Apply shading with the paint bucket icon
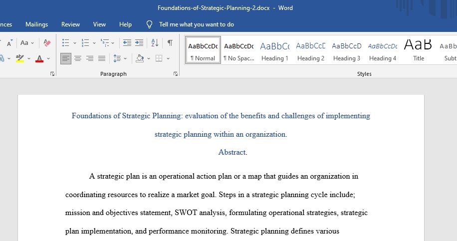This screenshot has width=457, height=241. pos(140,58)
